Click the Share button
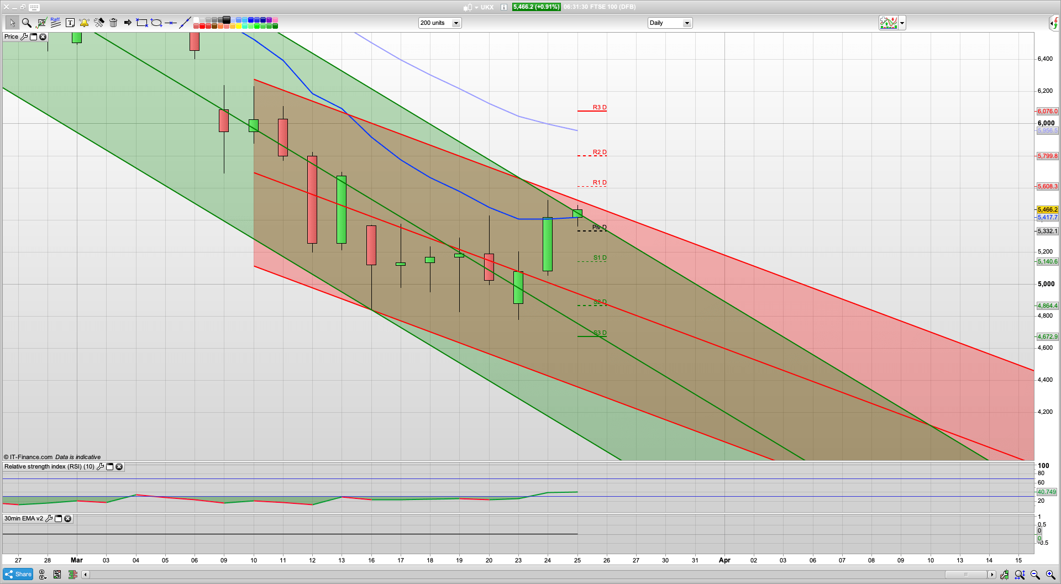 18,575
